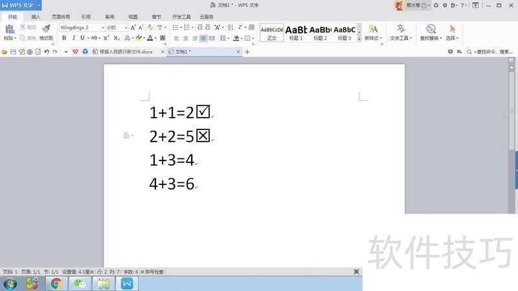The height and width of the screenshot is (291, 518).
Task: Click the Format Painter brush icon
Action: (x=46, y=29)
